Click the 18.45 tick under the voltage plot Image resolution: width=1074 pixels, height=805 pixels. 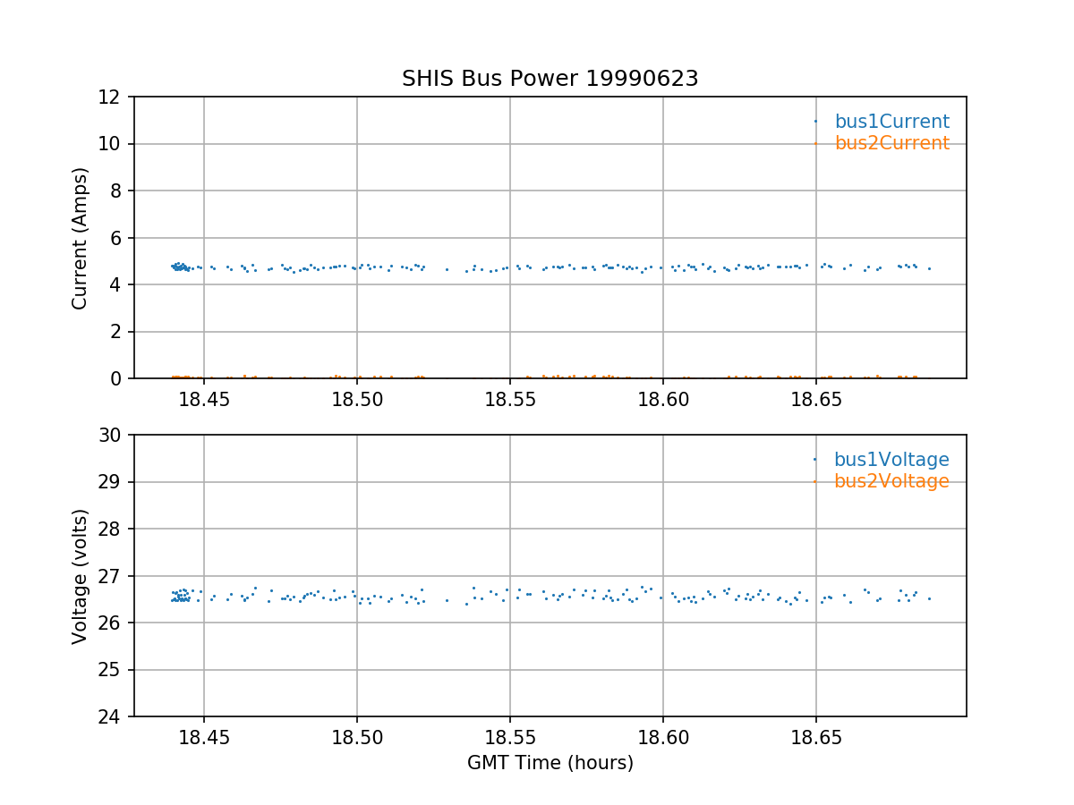204,737
